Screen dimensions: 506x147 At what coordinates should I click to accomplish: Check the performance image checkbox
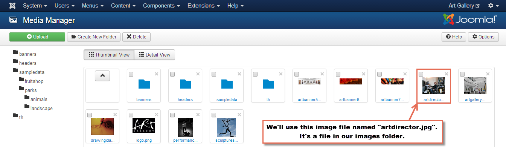click(x=172, y=115)
